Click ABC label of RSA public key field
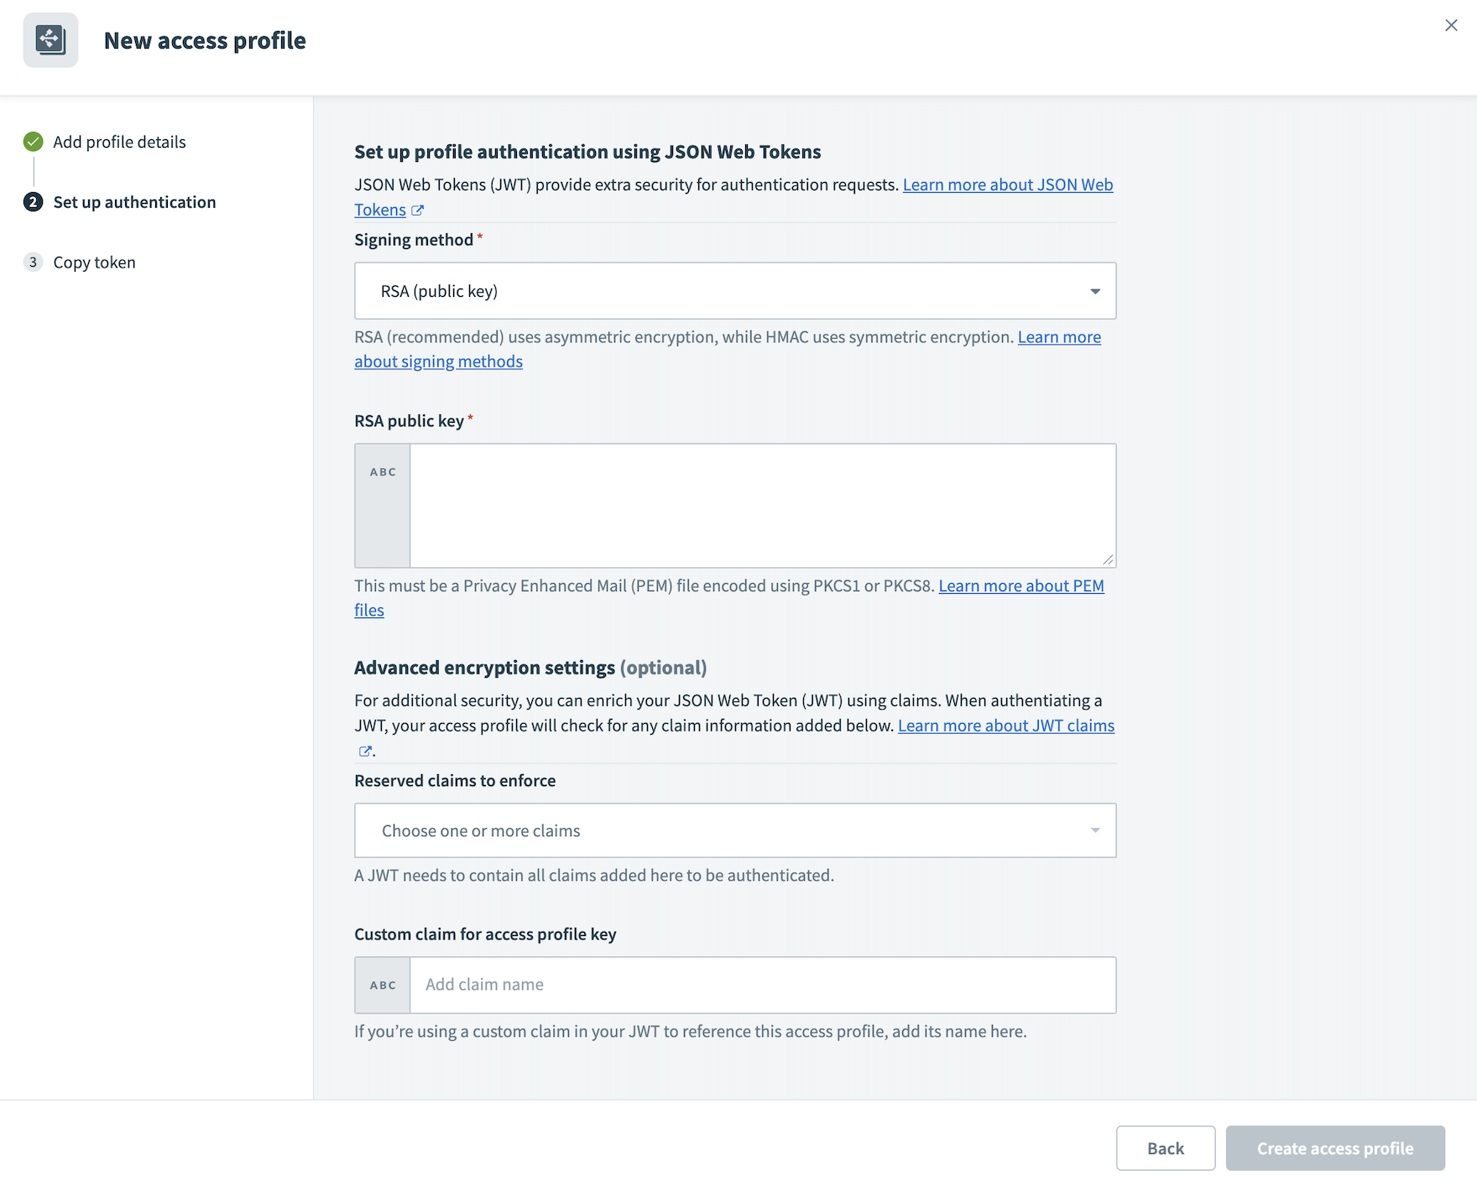1477x1186 pixels. 383,472
